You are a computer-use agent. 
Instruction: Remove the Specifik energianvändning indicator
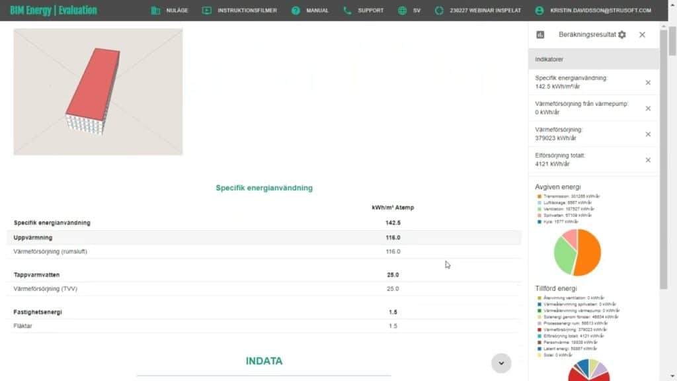click(x=648, y=83)
